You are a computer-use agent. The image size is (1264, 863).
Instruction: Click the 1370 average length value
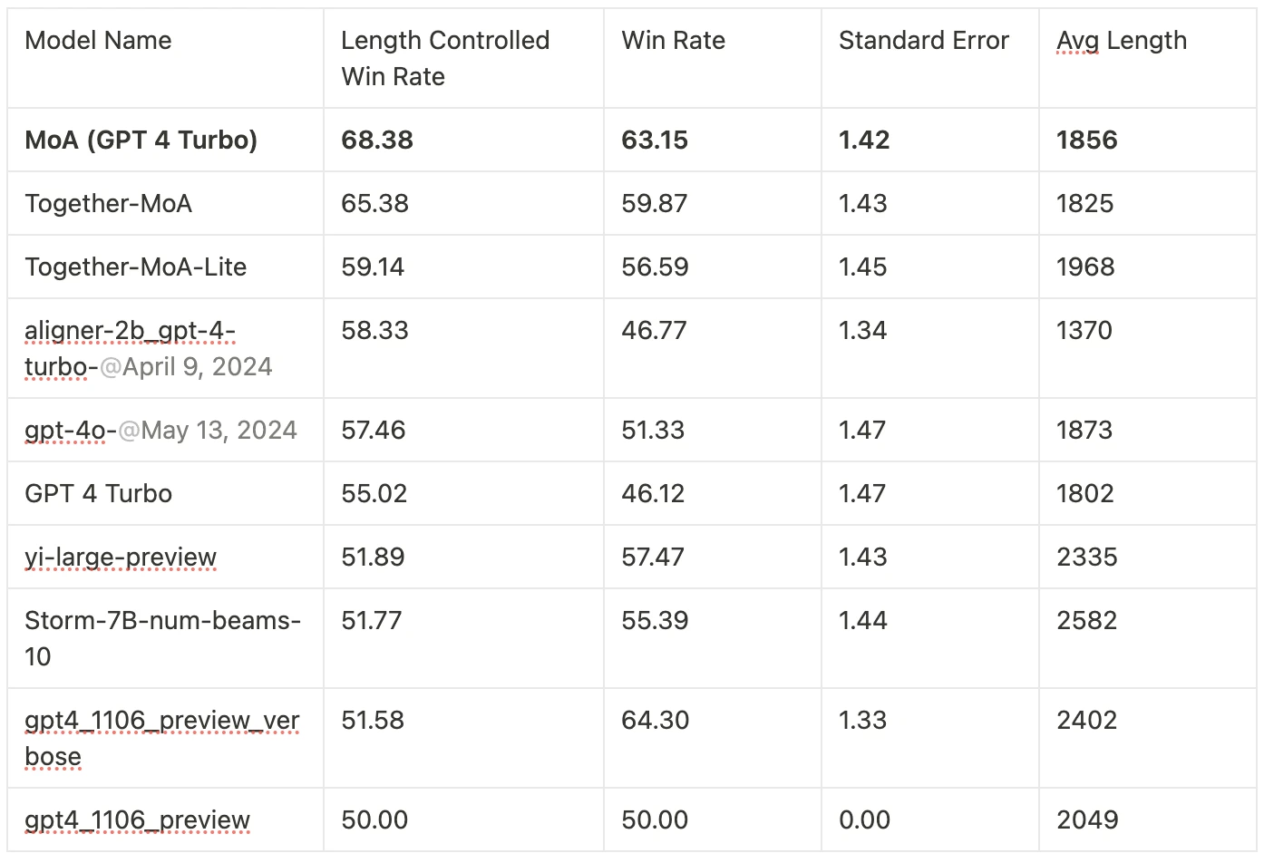coord(1084,331)
